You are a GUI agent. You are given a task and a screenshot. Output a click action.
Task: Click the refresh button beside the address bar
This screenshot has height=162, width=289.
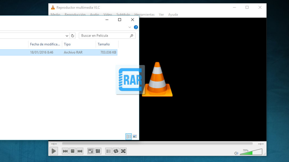click(73, 35)
